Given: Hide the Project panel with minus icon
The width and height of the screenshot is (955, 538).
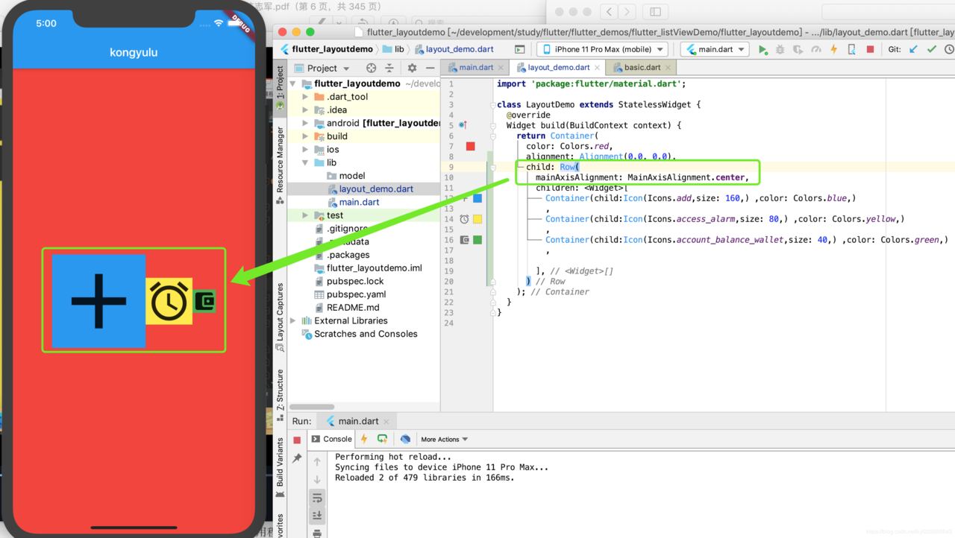Looking at the screenshot, I should (429, 68).
